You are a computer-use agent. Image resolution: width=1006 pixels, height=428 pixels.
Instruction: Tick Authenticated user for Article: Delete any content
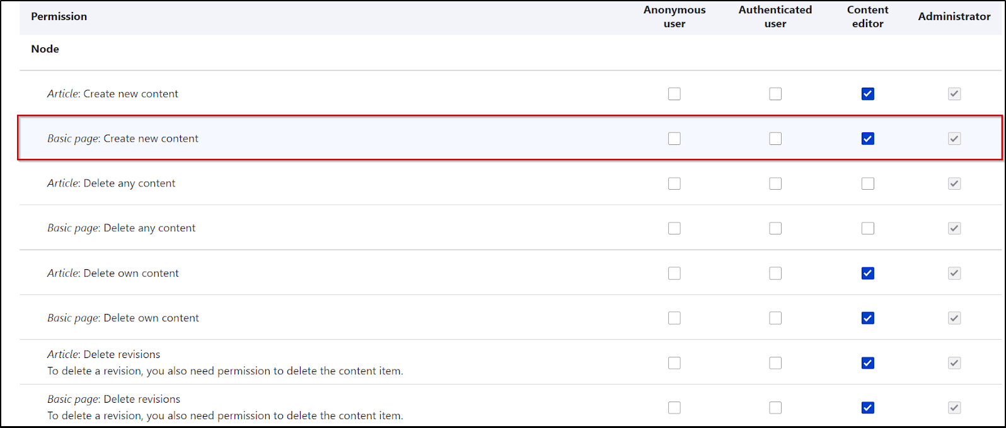tap(775, 183)
